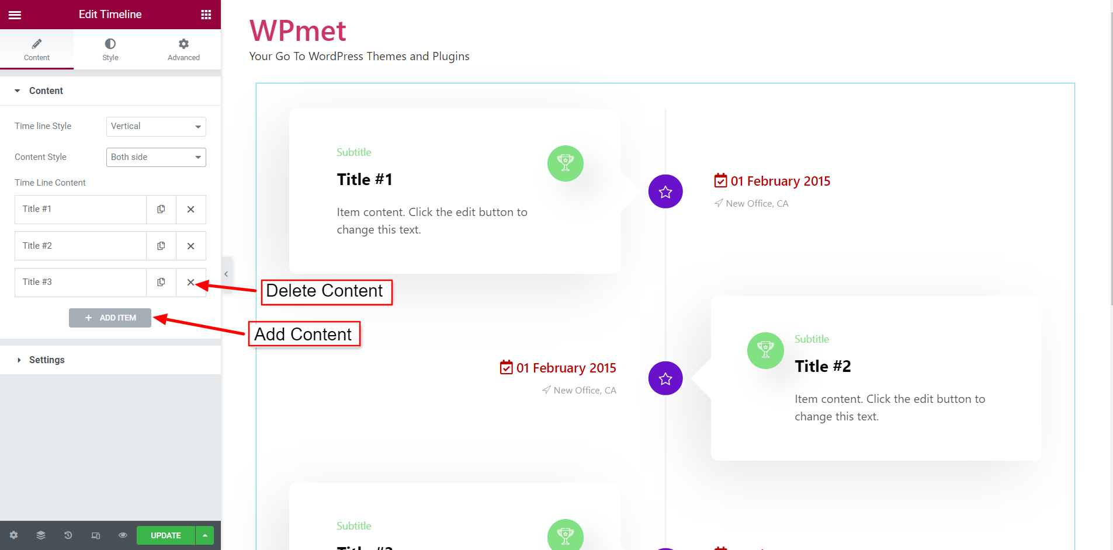Switch to the Advanced tab
The height and width of the screenshot is (550, 1113).
point(183,49)
